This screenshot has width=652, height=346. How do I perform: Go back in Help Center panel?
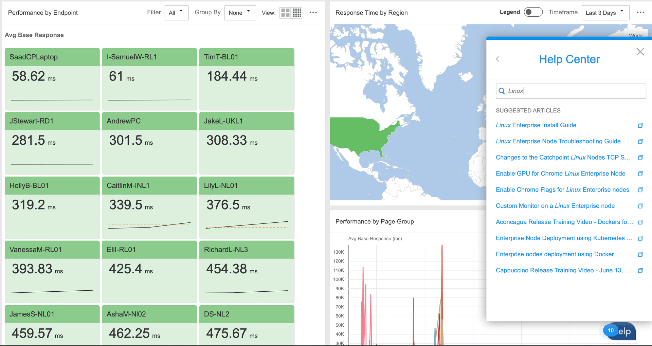[x=497, y=59]
